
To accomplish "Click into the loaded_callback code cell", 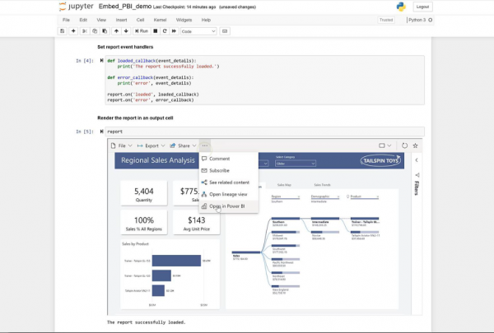I will (264, 81).
